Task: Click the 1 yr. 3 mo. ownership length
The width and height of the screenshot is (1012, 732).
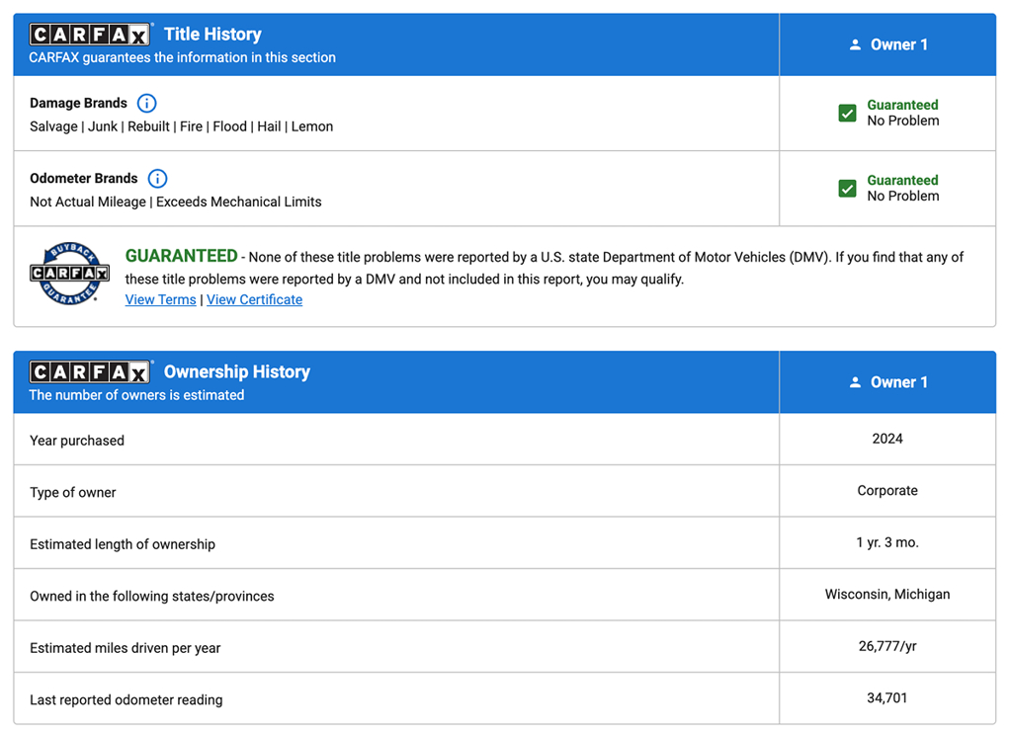Action: [886, 542]
